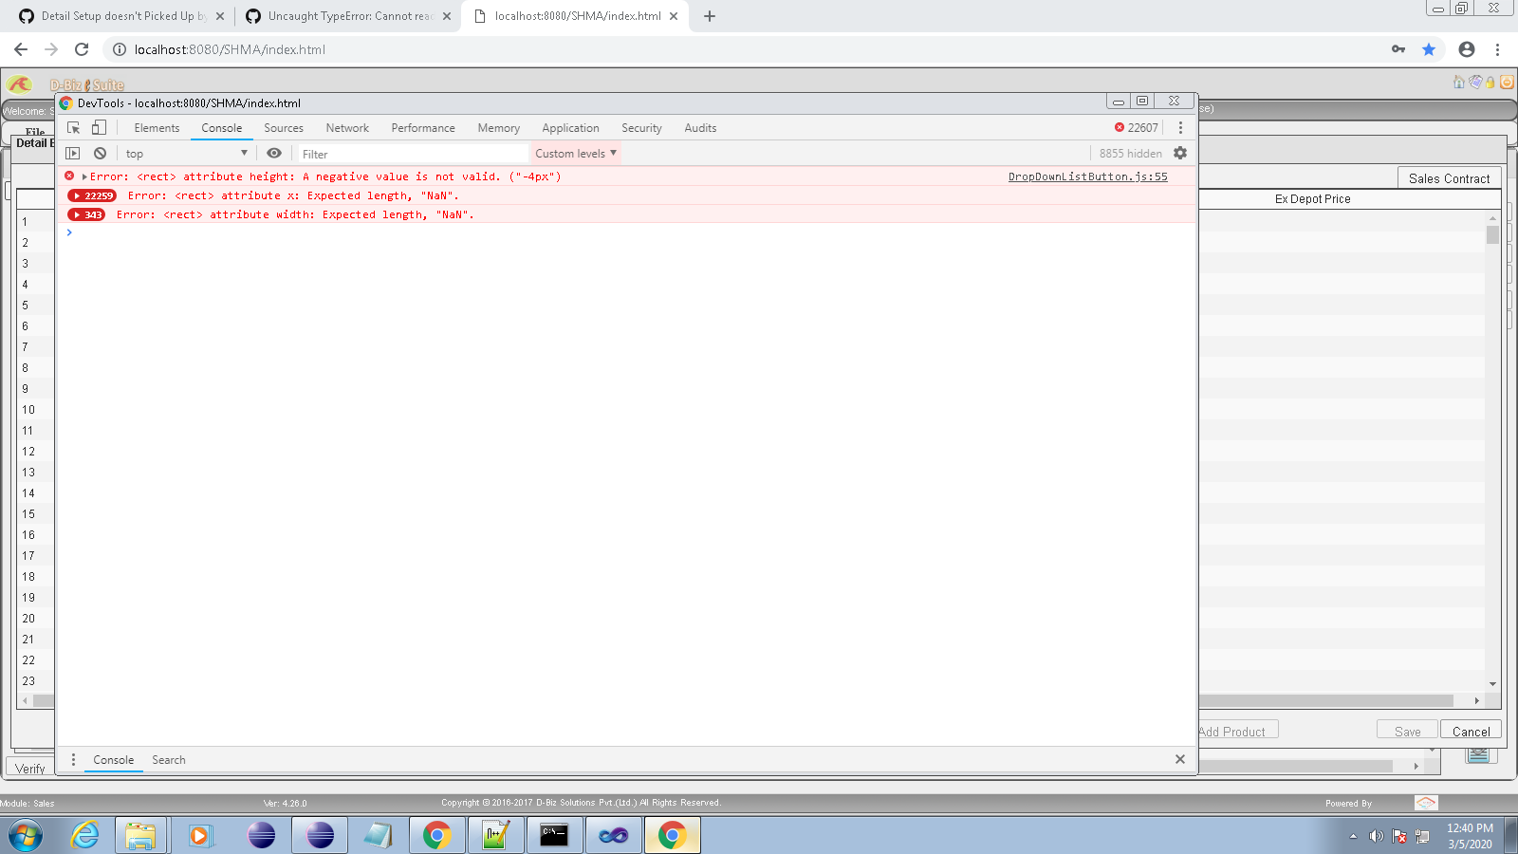Select the Sales Contract tab
1518x854 pixels.
coord(1449,178)
